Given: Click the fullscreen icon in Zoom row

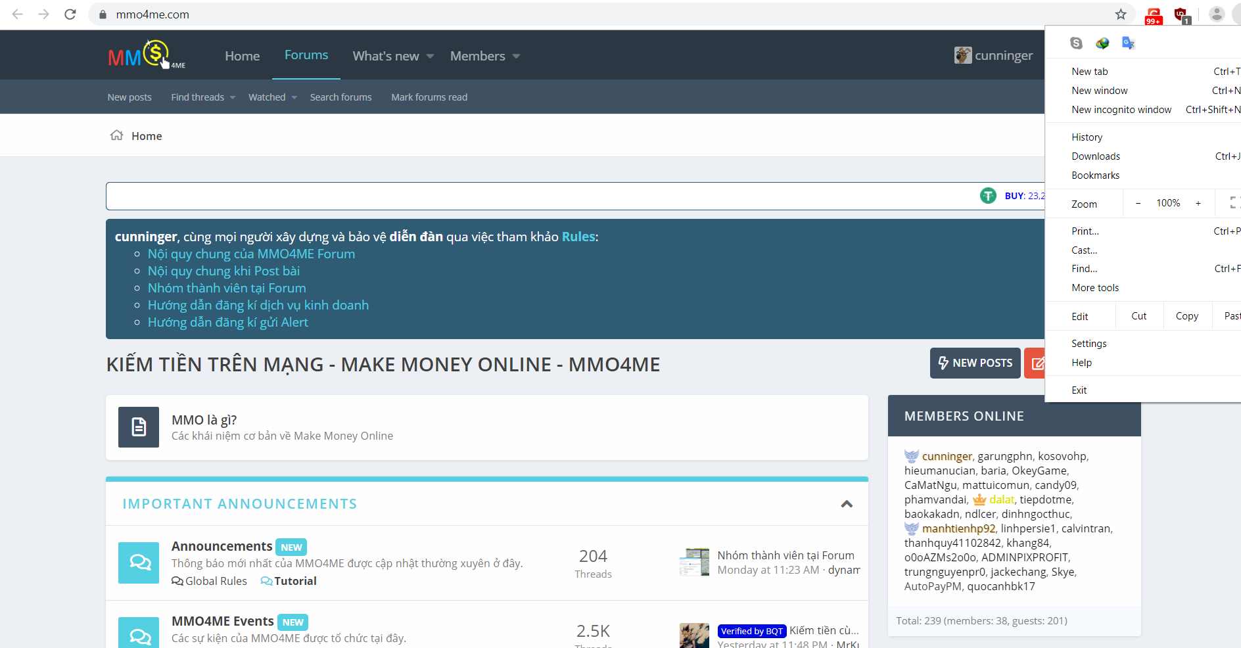Looking at the screenshot, I should point(1234,203).
